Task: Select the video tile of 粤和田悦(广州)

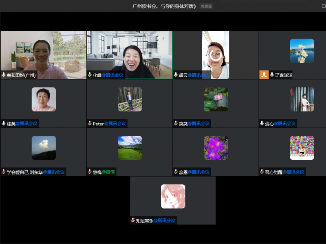Action: (x=43, y=54)
